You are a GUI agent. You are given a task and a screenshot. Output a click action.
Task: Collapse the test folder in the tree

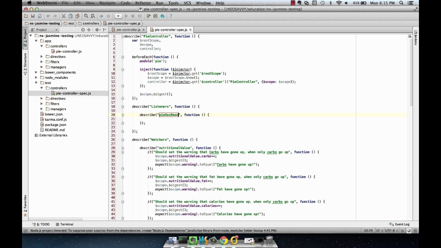click(x=36, y=83)
